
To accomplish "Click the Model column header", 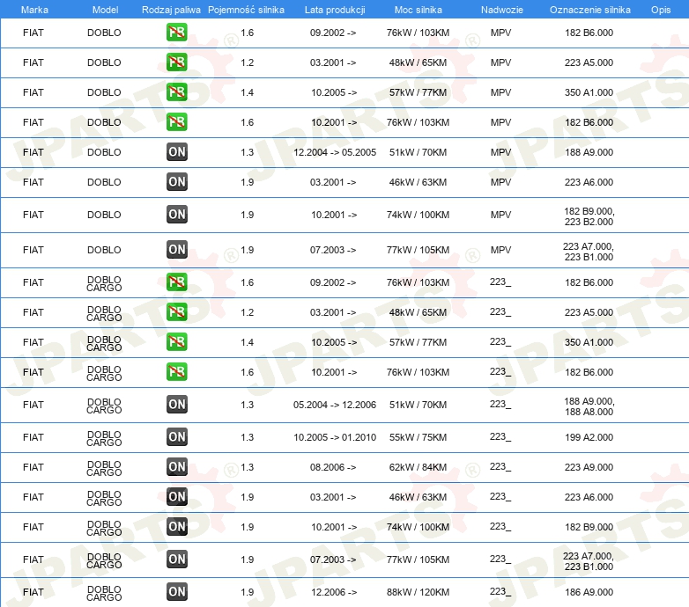I will 105,10.
